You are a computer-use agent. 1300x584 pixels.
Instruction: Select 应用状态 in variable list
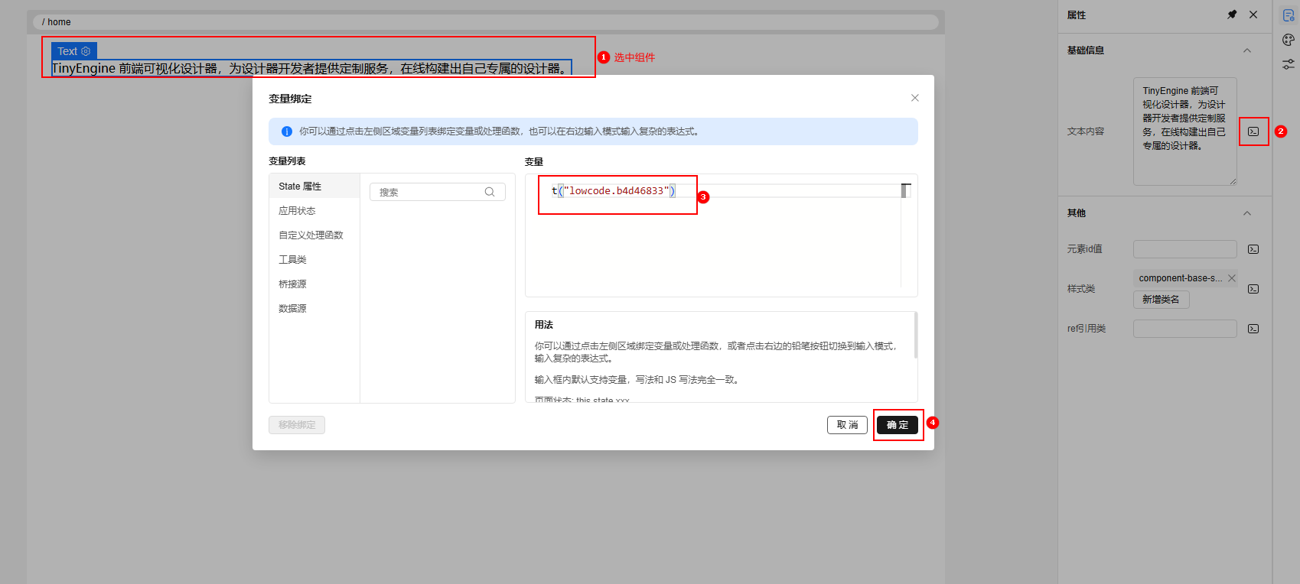297,211
